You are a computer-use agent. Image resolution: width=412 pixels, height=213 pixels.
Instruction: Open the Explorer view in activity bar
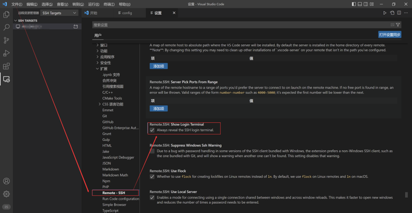6,14
